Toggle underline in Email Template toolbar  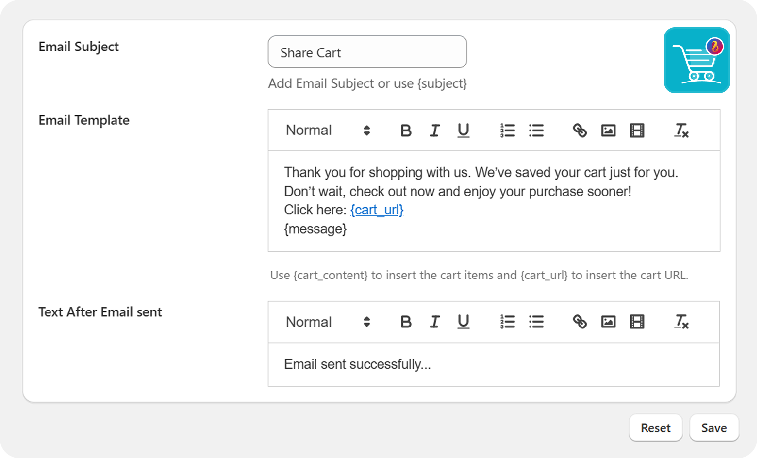(x=463, y=131)
